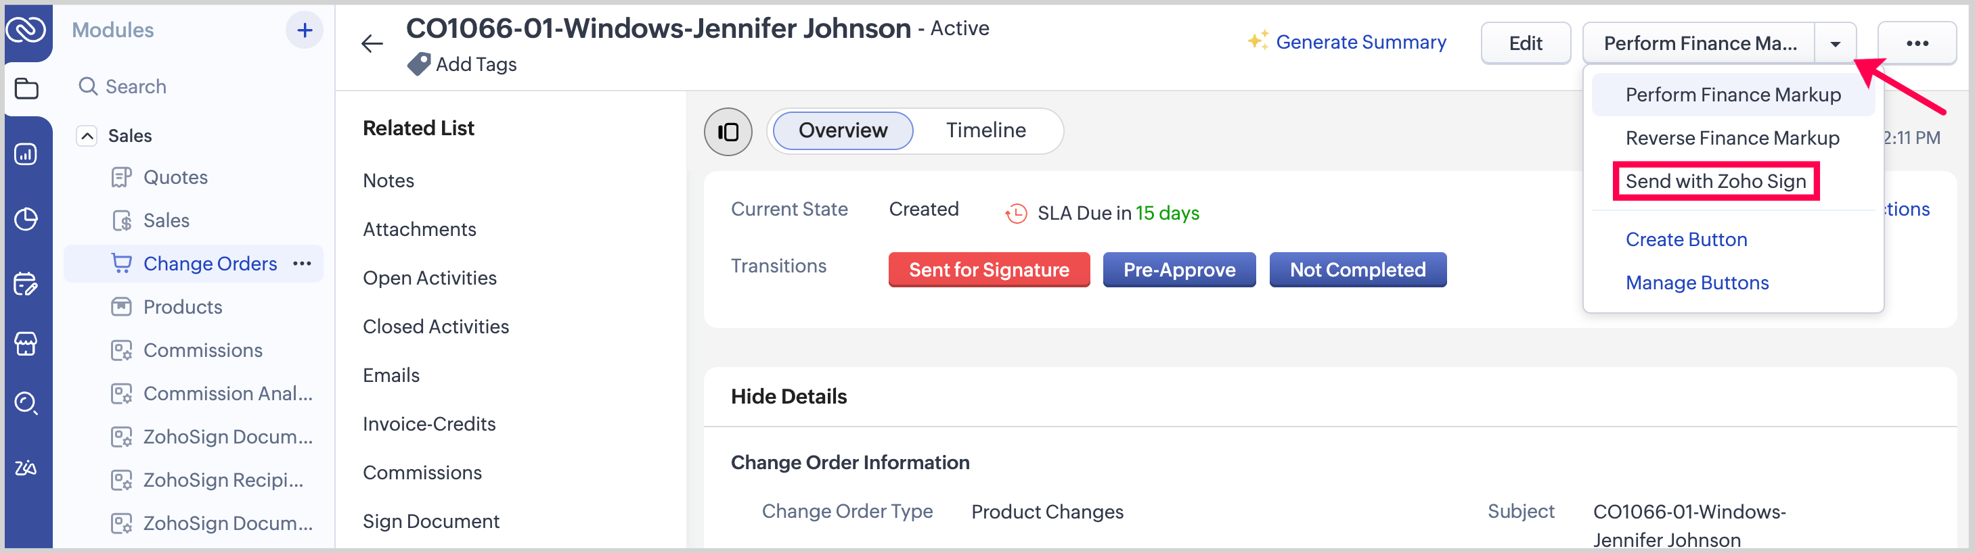Click the Edit button
The height and width of the screenshot is (553, 1975).
coord(1525,44)
